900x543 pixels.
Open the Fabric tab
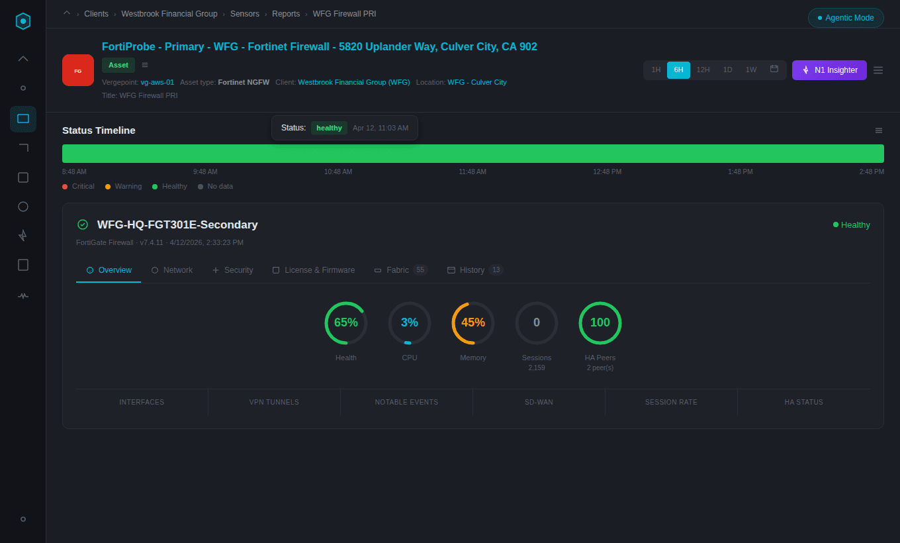pos(401,270)
